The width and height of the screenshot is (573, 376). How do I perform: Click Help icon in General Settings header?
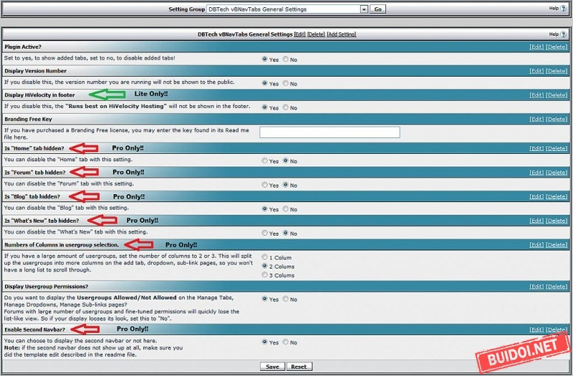pos(562,34)
